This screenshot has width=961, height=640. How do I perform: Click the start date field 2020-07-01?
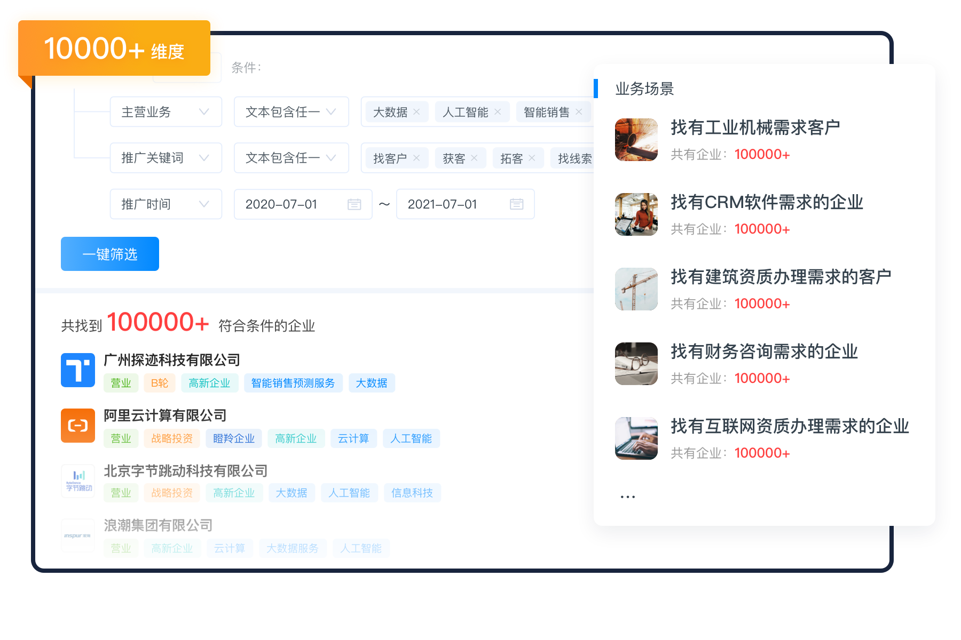[x=303, y=204]
